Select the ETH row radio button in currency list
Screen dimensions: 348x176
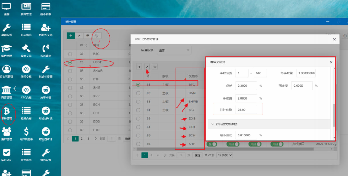70,79
